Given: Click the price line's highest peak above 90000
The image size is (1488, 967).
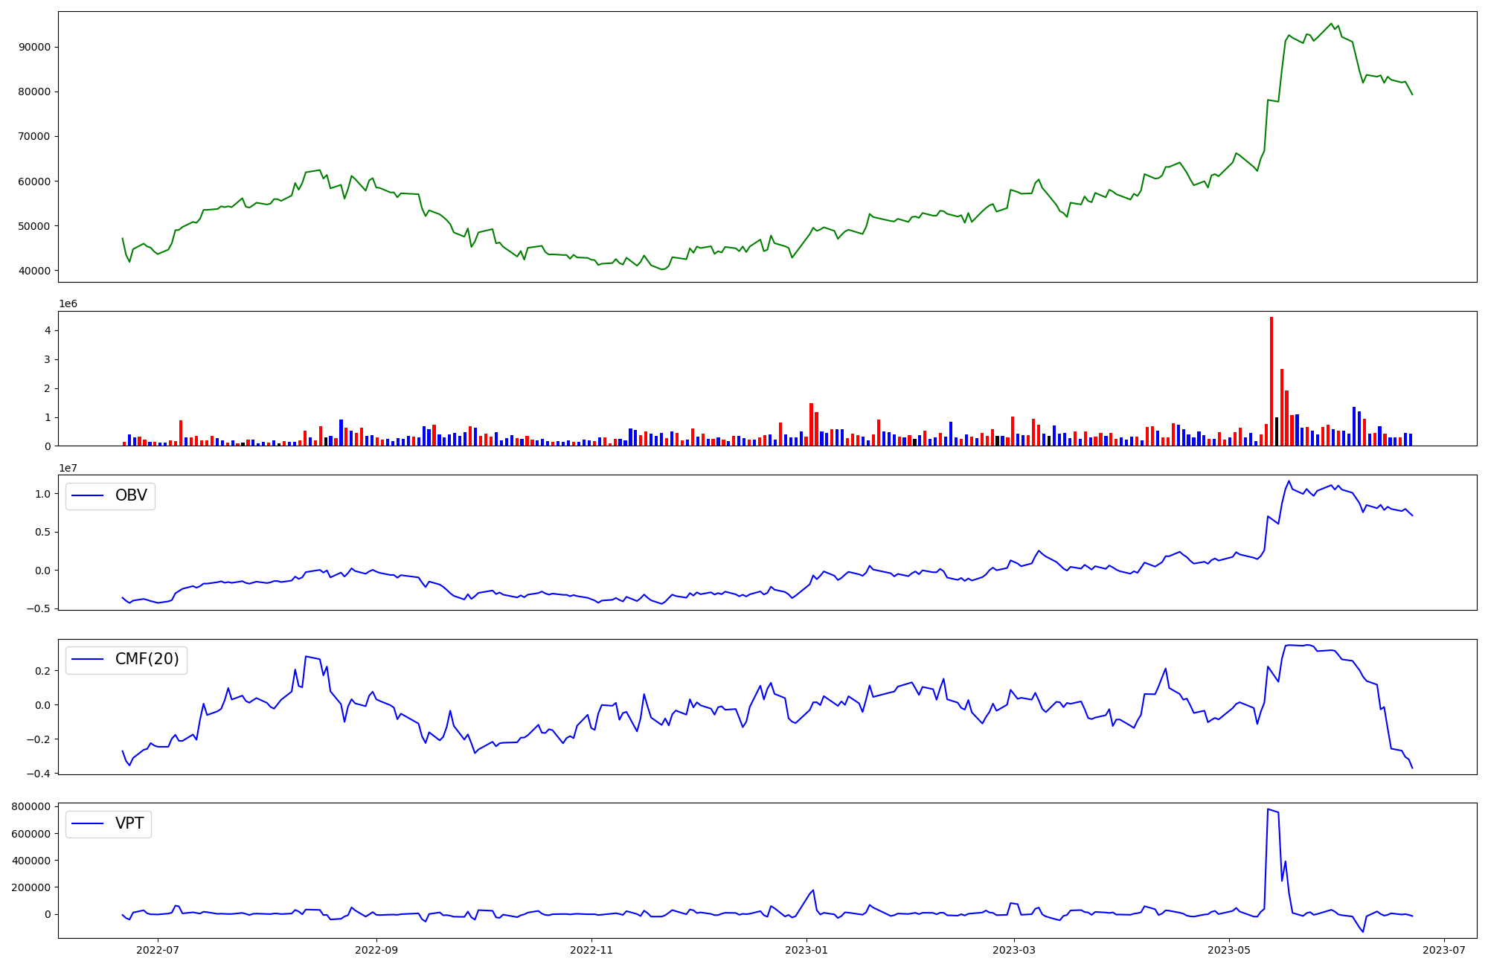Looking at the screenshot, I should click(x=1332, y=24).
